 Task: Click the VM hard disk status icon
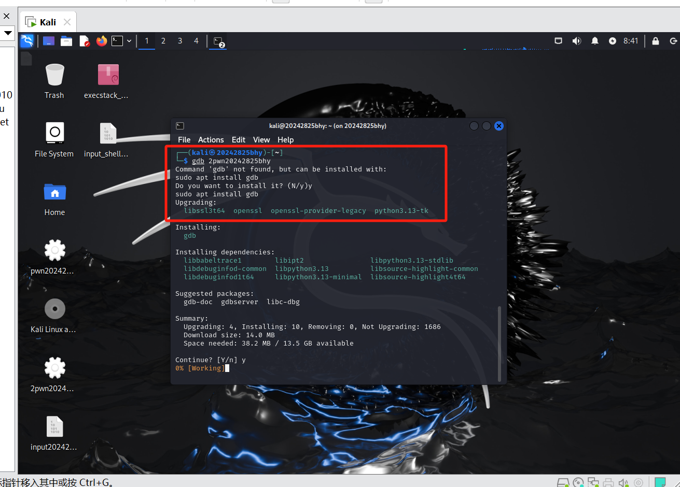click(x=563, y=482)
